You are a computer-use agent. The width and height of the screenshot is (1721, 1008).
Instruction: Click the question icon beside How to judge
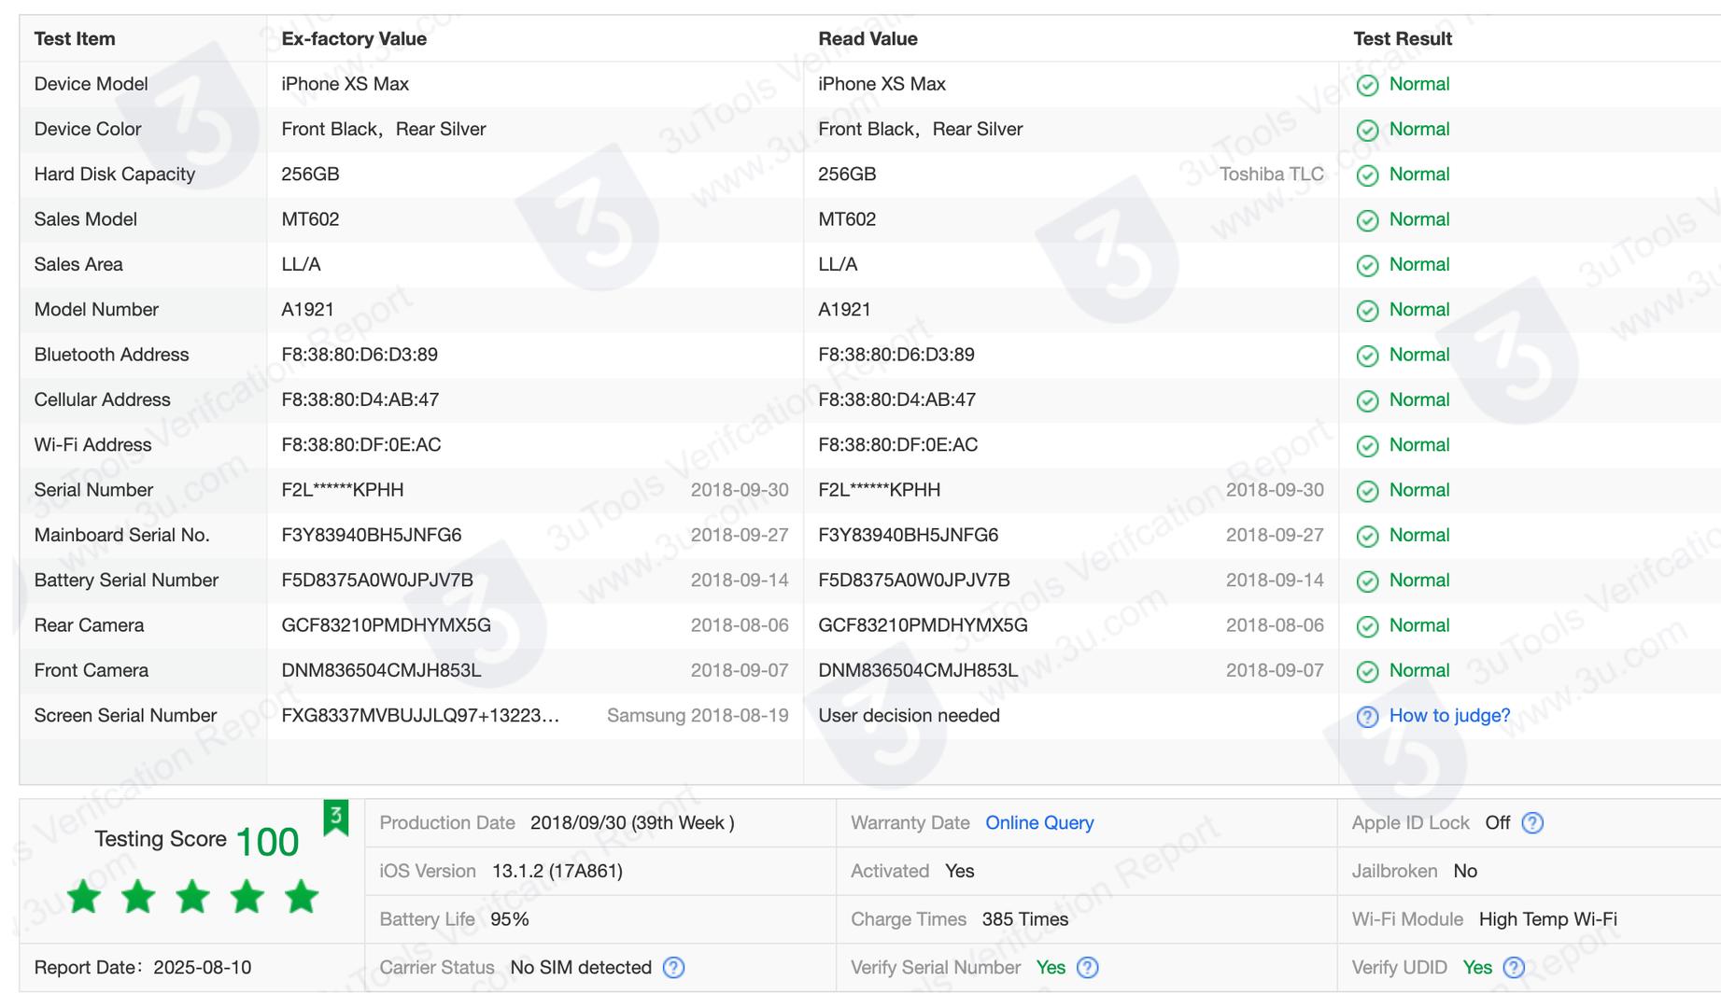coord(1367,717)
